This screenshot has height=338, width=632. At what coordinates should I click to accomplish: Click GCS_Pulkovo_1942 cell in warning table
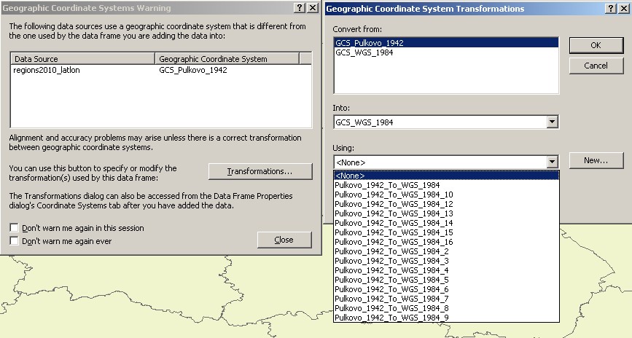pos(193,70)
